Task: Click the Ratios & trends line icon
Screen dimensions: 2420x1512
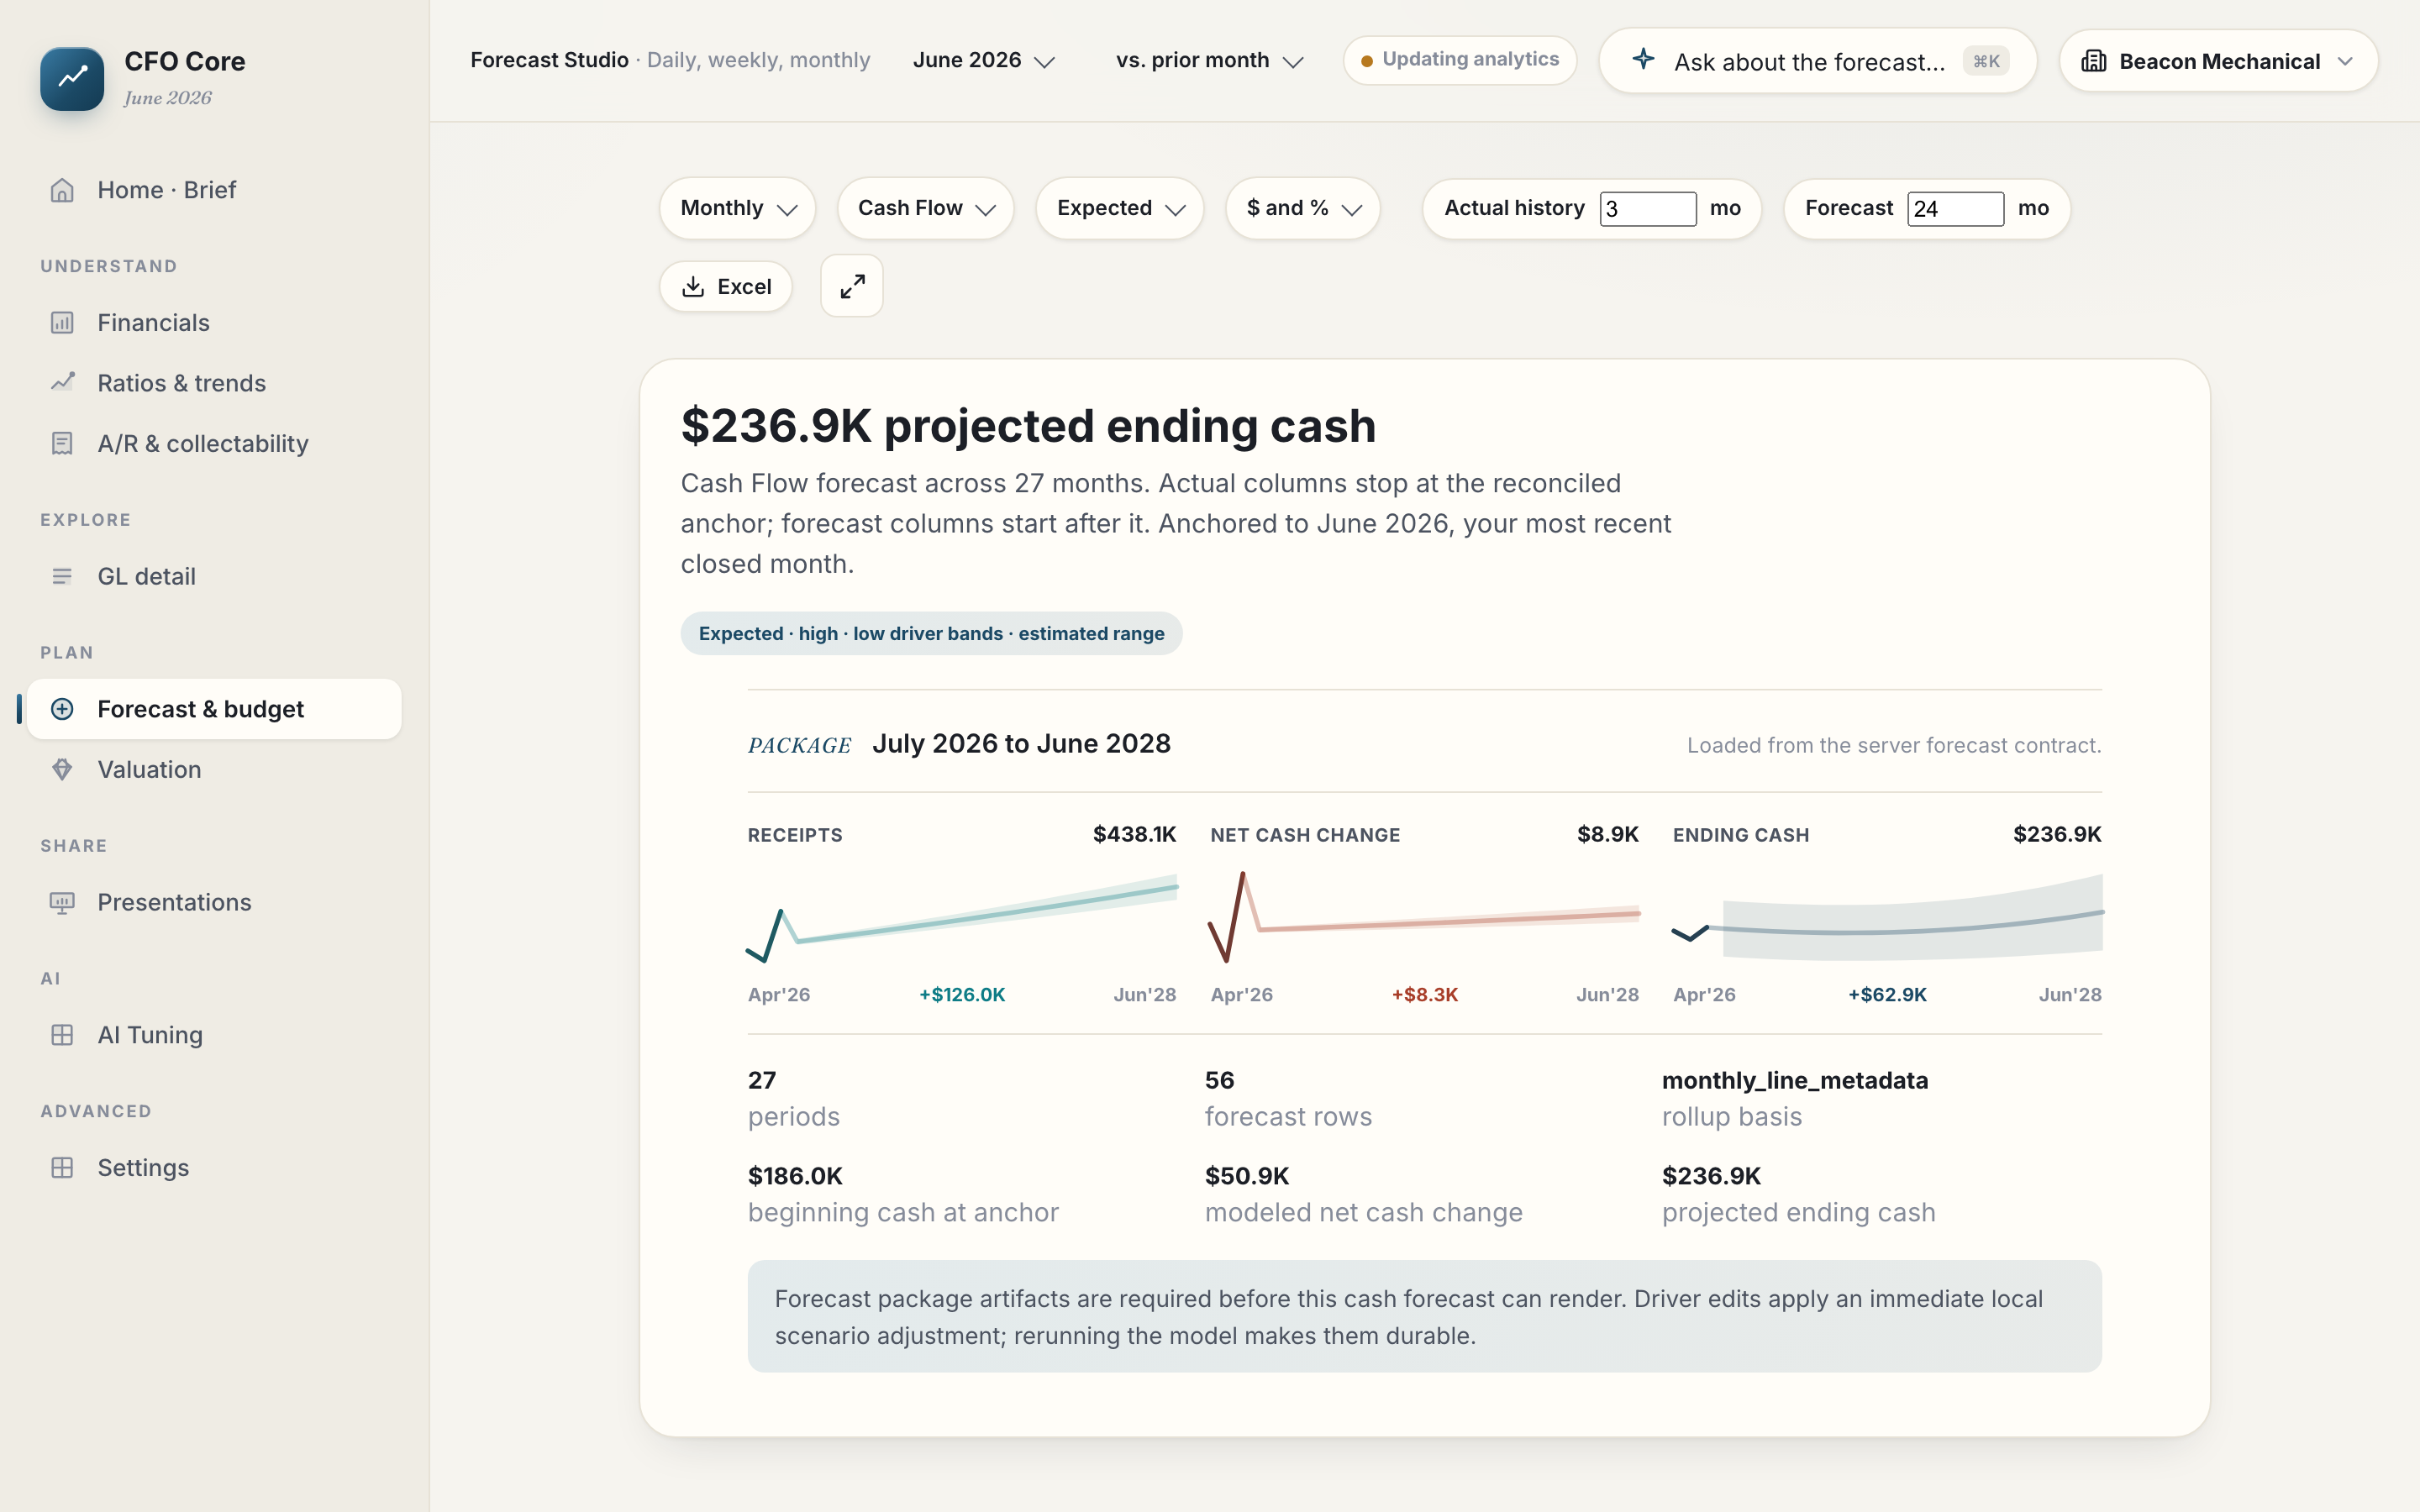Action: (62, 382)
